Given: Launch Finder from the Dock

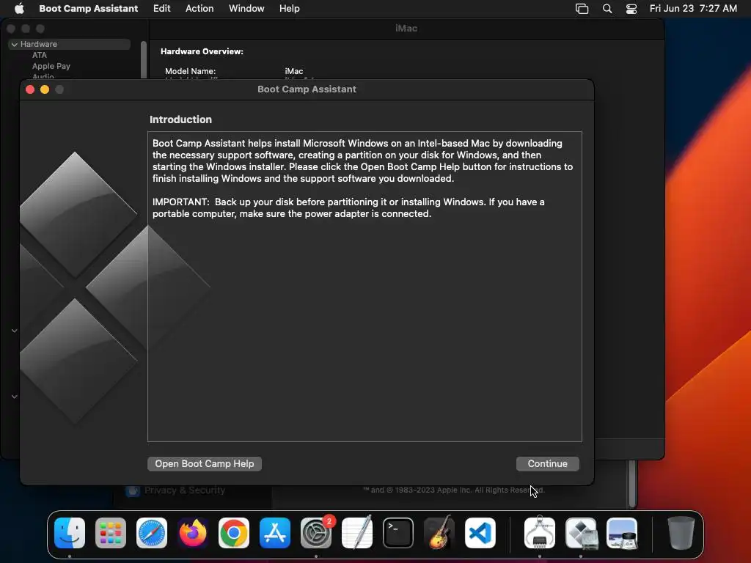Looking at the screenshot, I should (x=70, y=533).
